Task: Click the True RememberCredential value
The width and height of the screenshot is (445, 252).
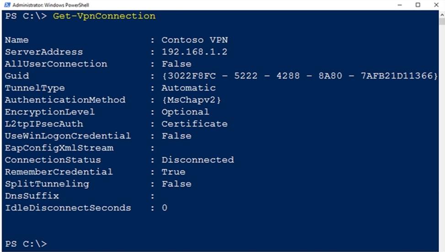Action: 173,172
